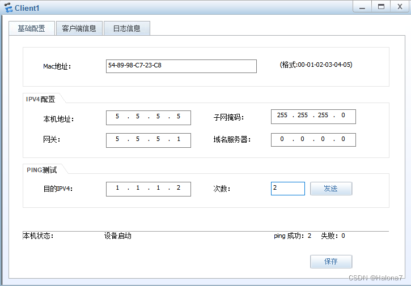
Task: Click the 'ping 成功: 2' status text
Action: click(x=293, y=236)
